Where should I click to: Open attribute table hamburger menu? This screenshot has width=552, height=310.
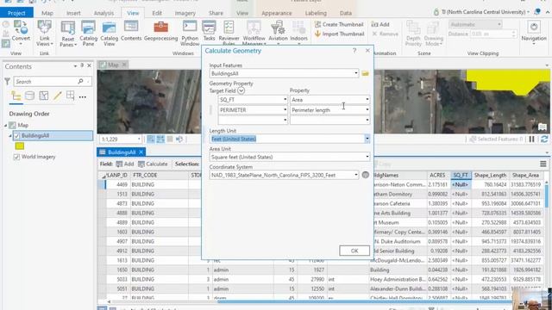pos(543,164)
